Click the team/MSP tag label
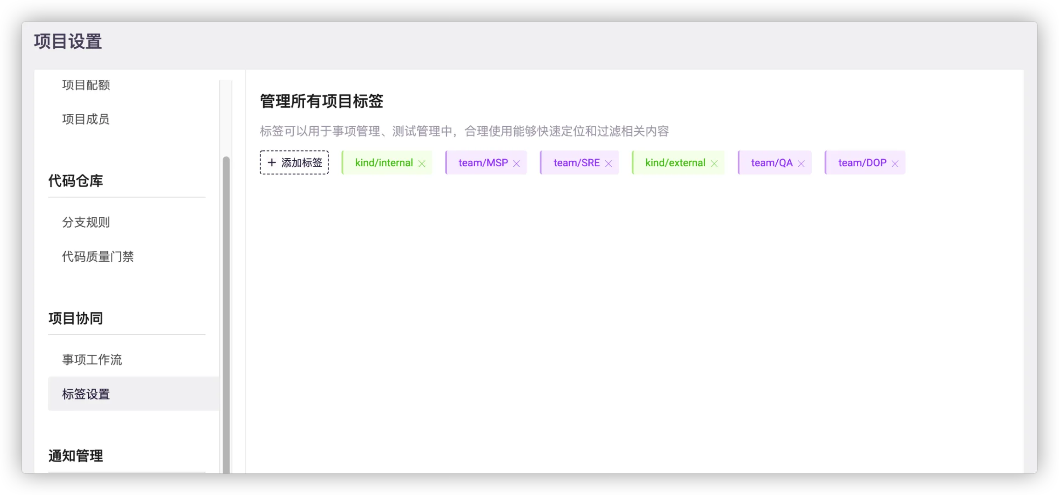Screen dimensions: 1059x495 click(483, 163)
